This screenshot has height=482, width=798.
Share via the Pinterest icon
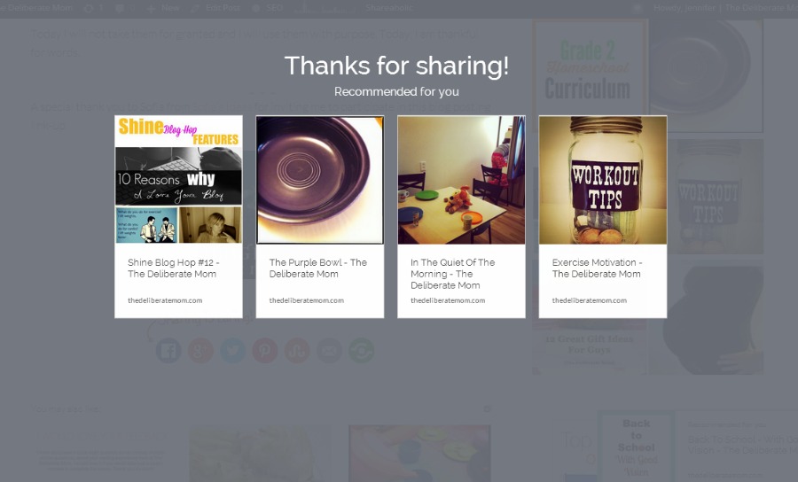[264, 350]
